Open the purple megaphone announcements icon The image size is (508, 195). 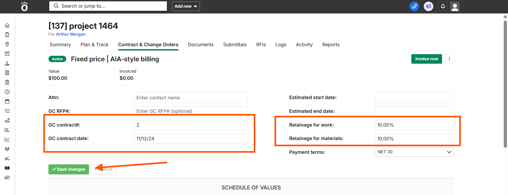click(x=428, y=6)
